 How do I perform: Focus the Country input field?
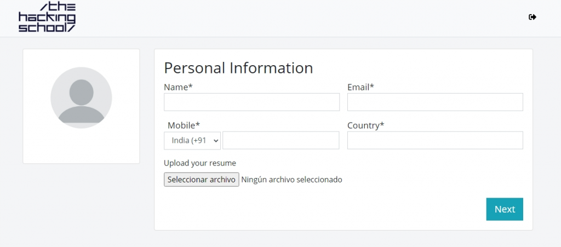click(435, 141)
